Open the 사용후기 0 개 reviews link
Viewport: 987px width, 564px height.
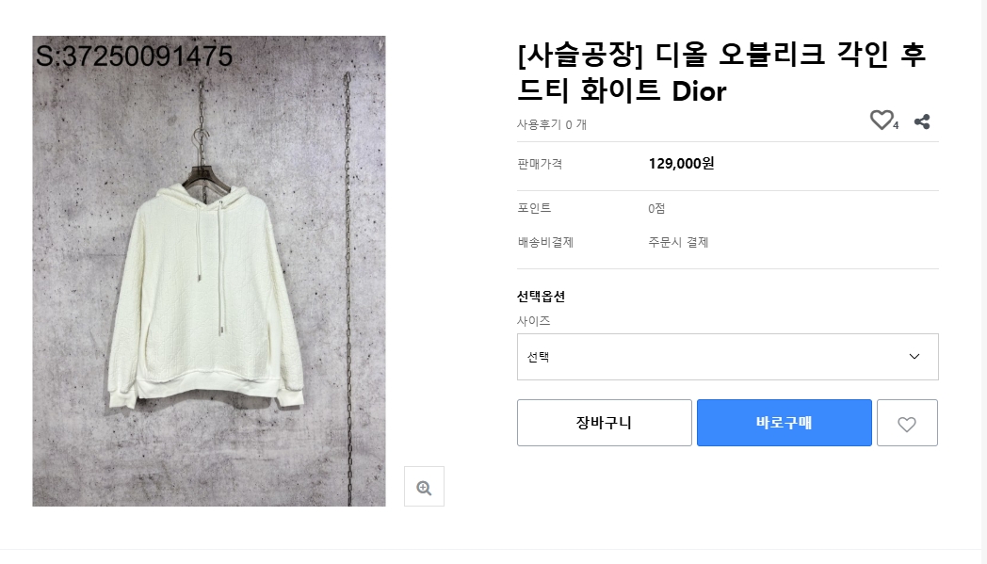click(551, 124)
